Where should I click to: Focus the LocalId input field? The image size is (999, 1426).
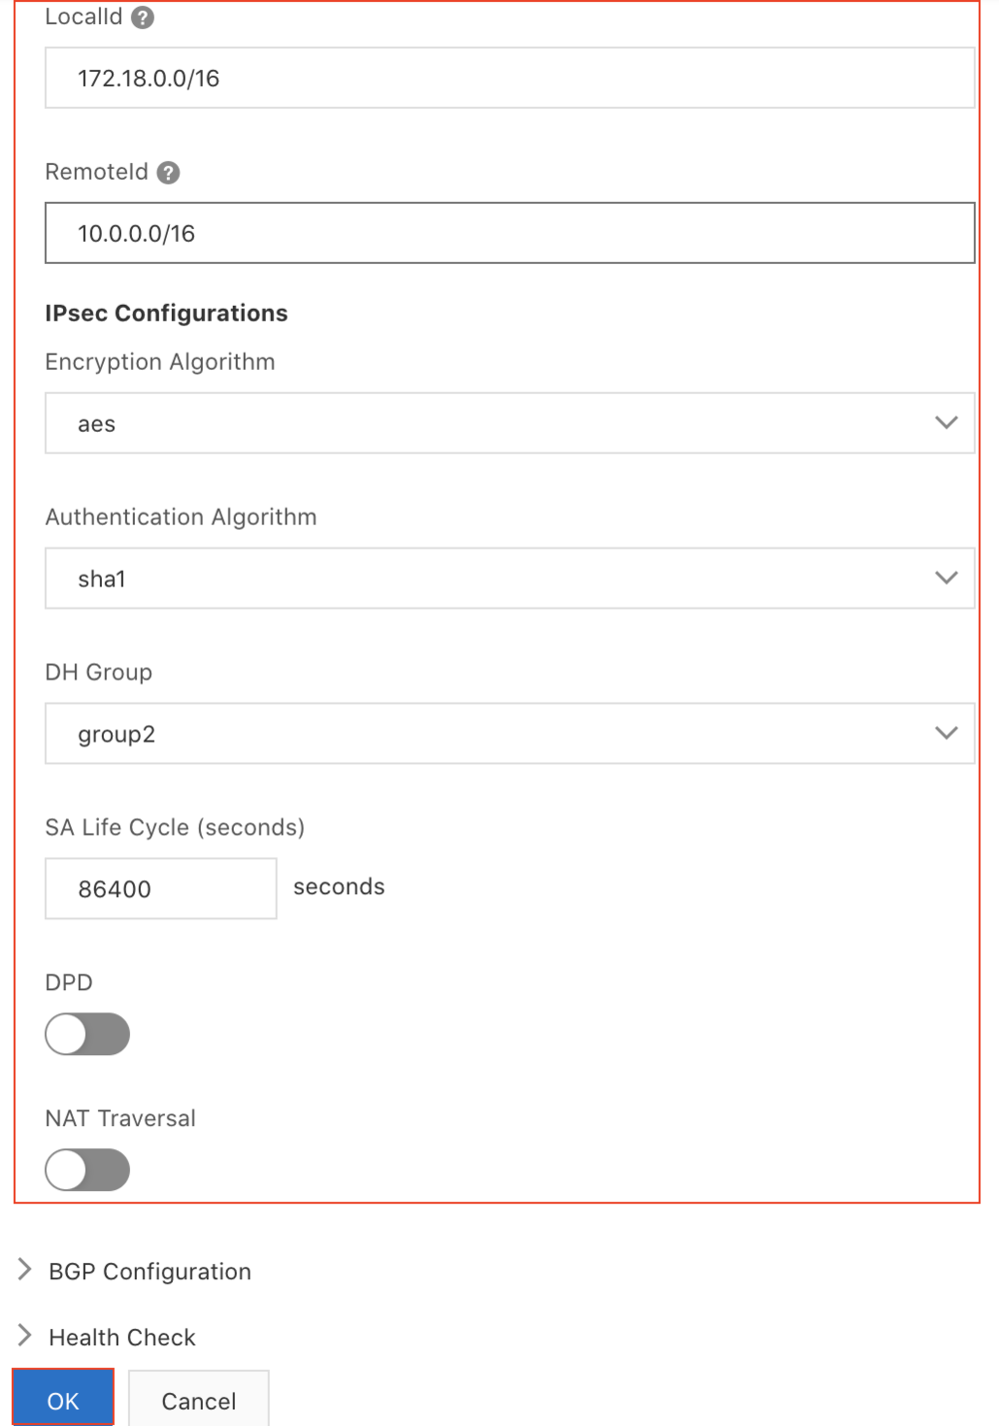(x=509, y=78)
